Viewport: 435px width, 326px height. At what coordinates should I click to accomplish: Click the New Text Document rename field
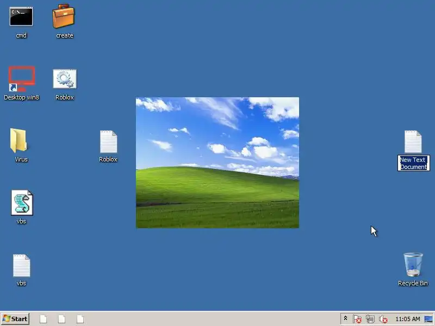click(x=413, y=163)
